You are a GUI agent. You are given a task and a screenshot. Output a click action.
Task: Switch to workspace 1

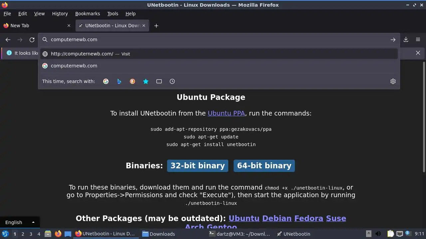(15, 234)
